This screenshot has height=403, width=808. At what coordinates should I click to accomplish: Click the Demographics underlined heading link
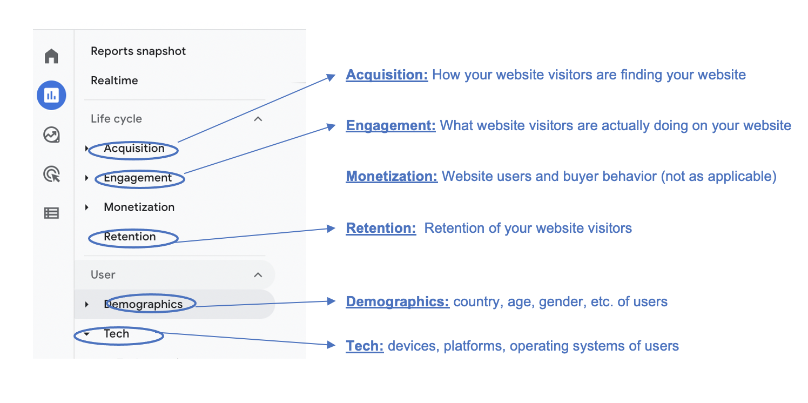[398, 301]
